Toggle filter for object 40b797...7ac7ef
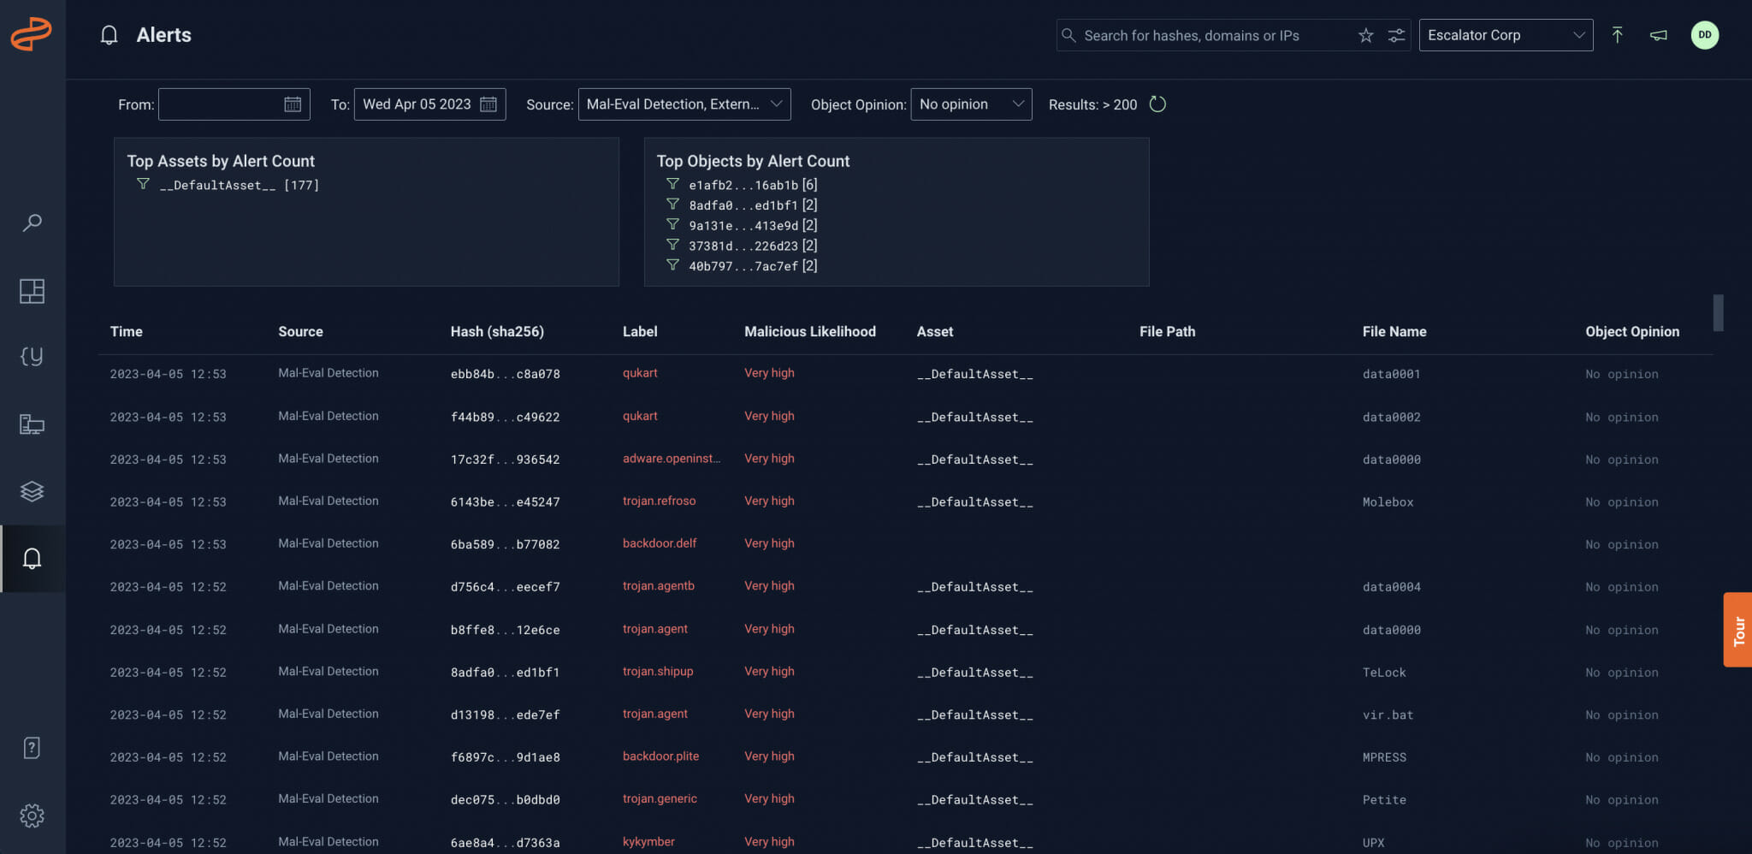Screen dimensions: 1752x854 coord(672,265)
